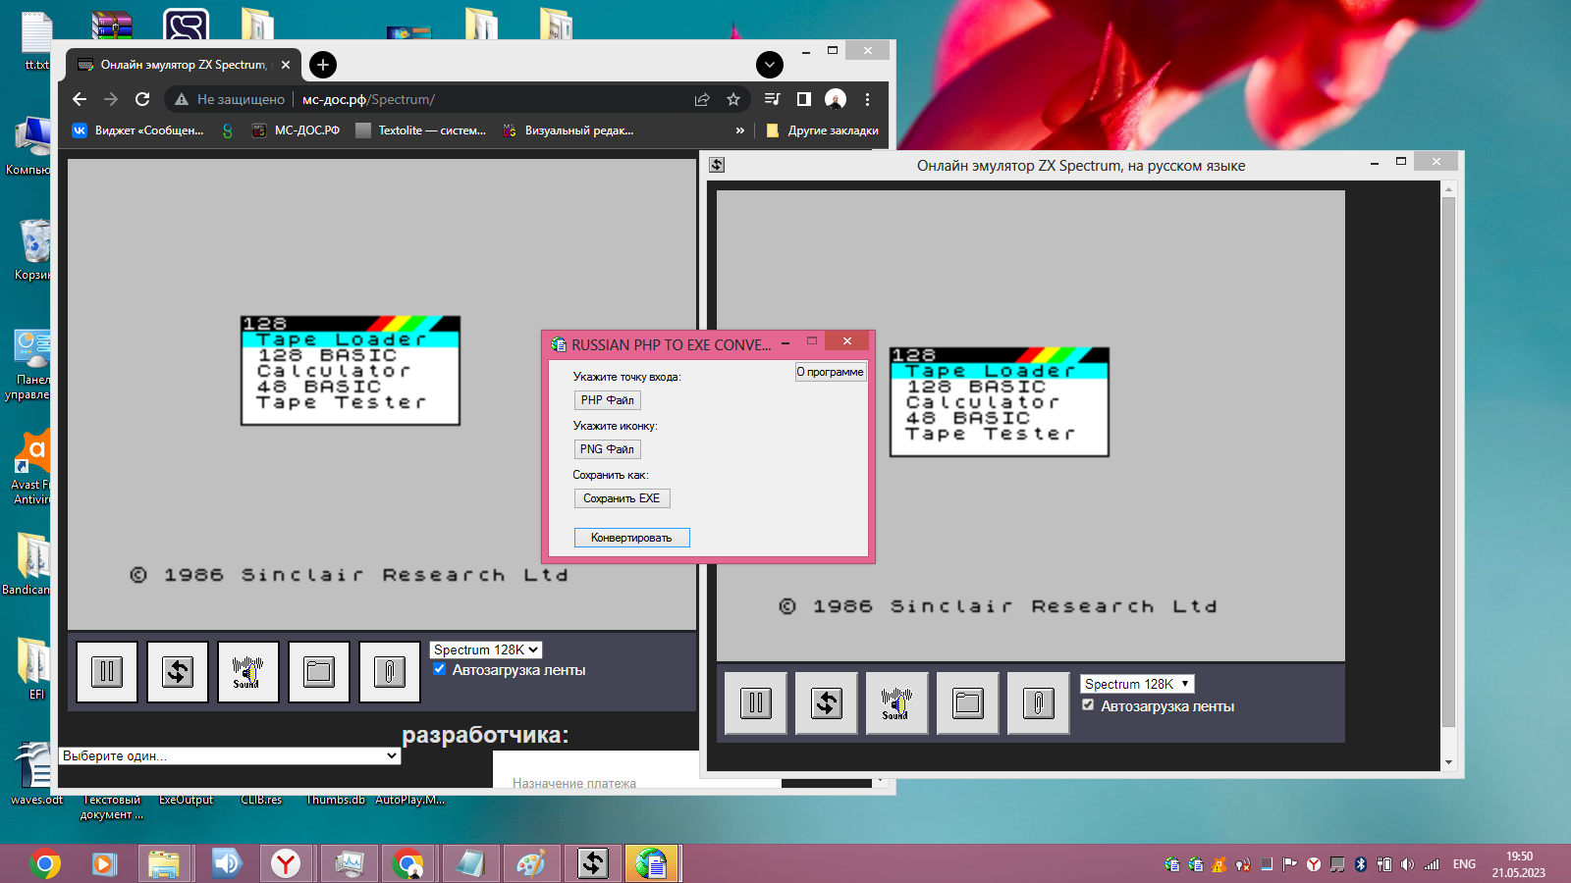The width and height of the screenshot is (1571, 883).
Task: Click the Конвертировать button
Action: point(631,538)
